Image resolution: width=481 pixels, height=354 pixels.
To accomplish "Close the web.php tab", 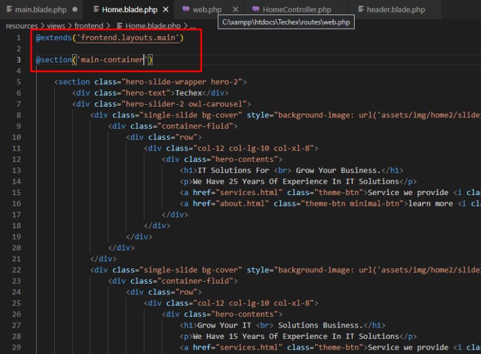I will [x=236, y=10].
